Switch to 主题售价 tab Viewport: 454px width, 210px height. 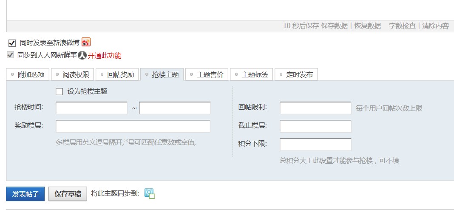pyautogui.click(x=207, y=74)
